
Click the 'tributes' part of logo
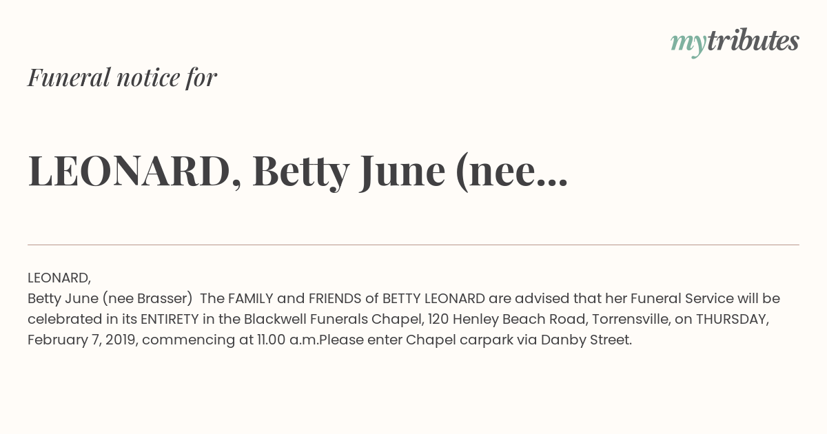point(753,40)
